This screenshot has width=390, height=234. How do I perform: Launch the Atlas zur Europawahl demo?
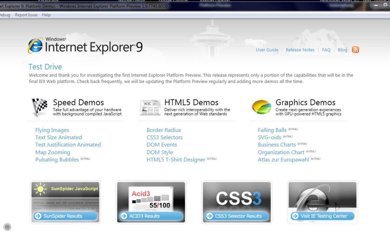coord(283,160)
